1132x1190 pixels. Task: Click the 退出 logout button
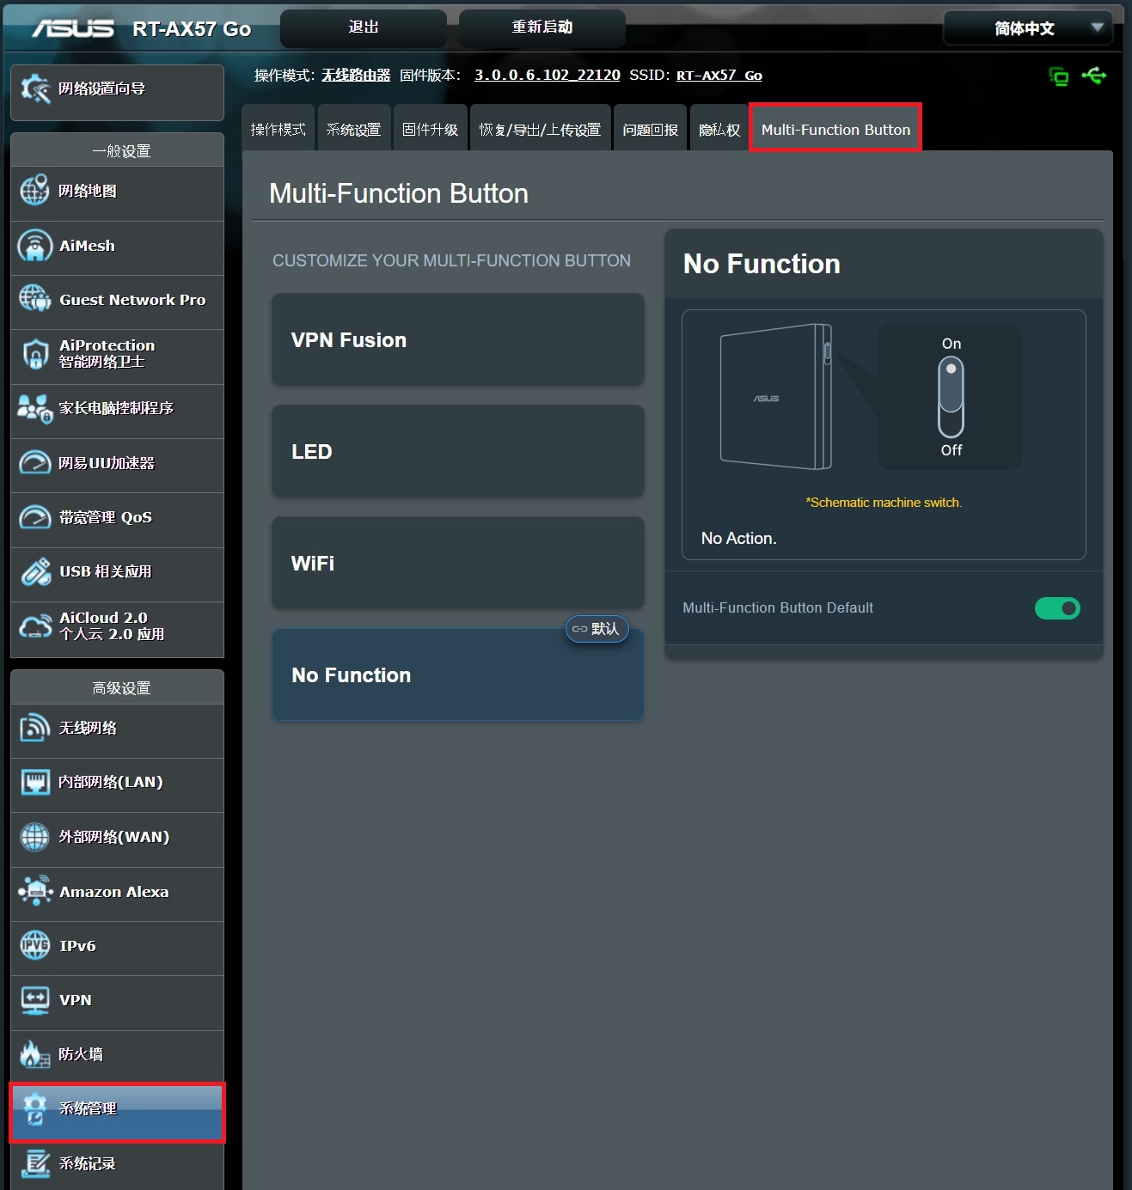pyautogui.click(x=364, y=28)
